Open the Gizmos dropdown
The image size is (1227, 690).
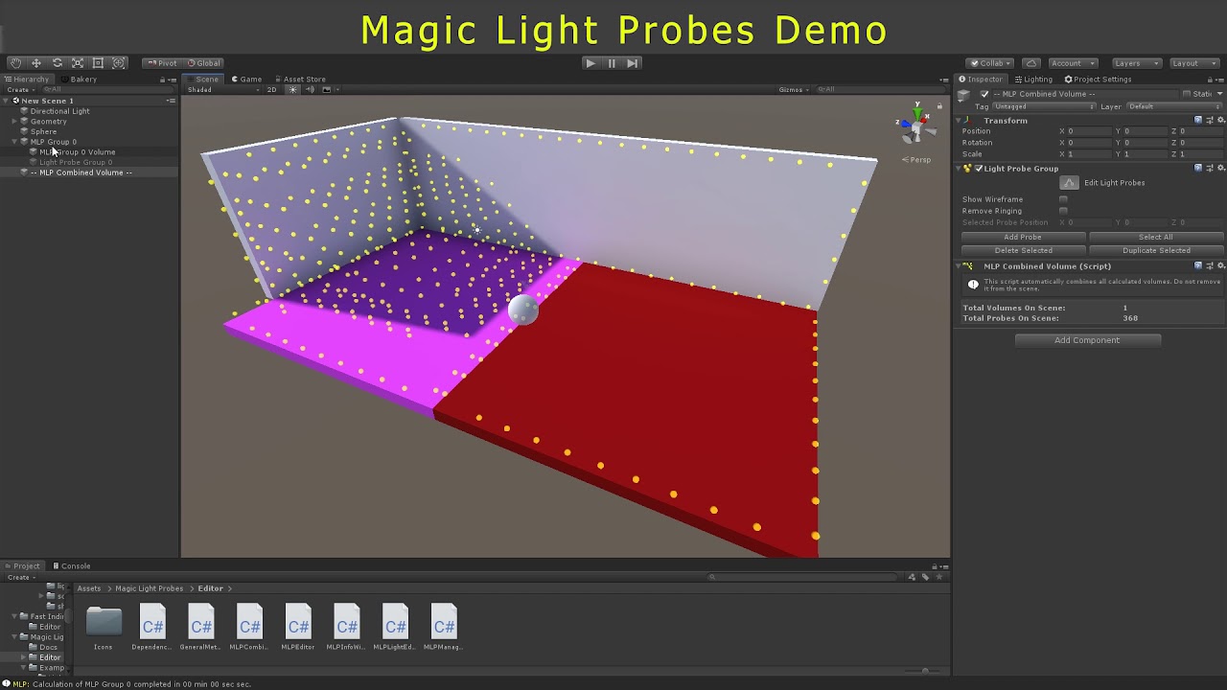793,90
